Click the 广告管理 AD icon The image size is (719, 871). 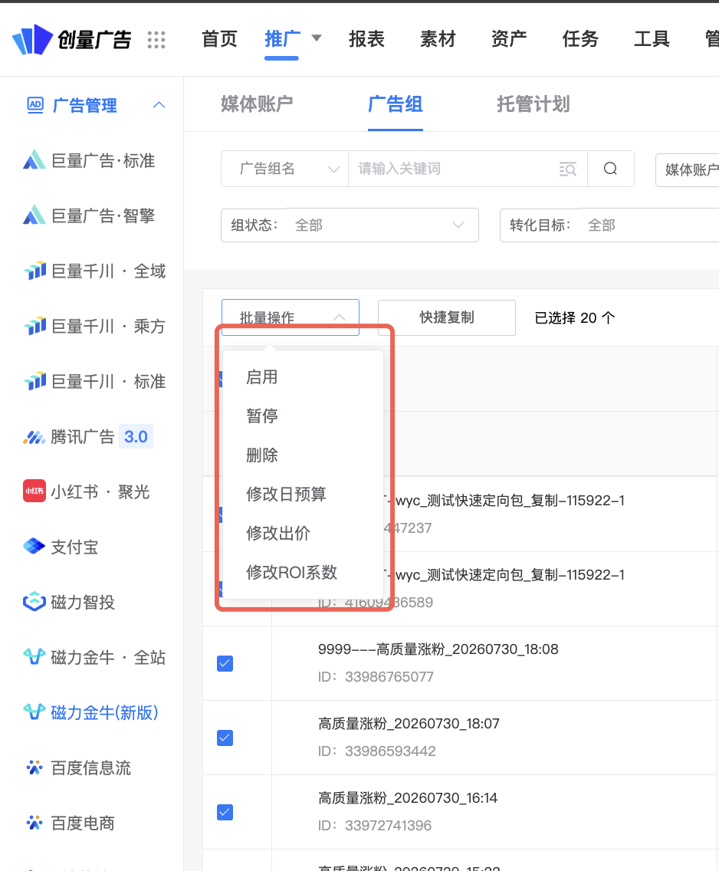click(35, 104)
